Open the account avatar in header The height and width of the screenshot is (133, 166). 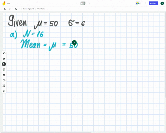pos(162,3)
